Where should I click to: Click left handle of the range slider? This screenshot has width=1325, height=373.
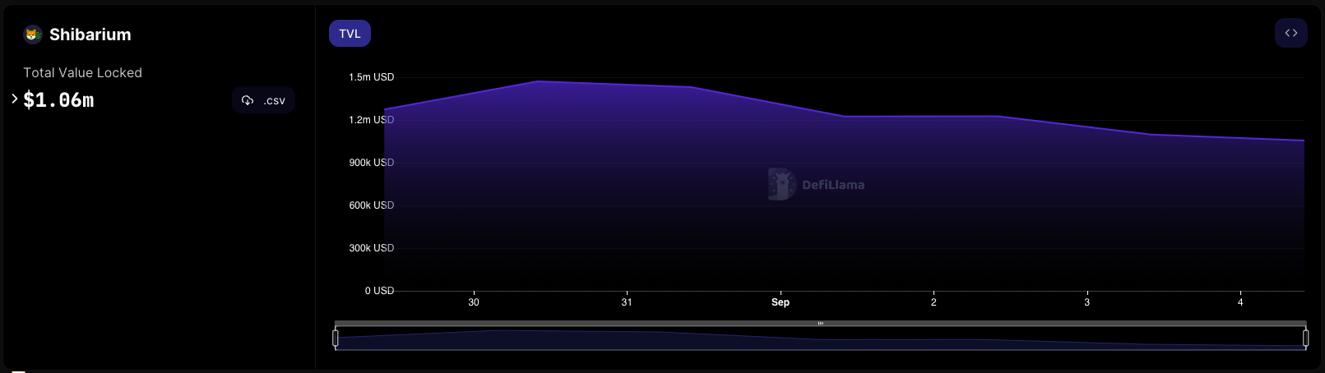(x=336, y=338)
